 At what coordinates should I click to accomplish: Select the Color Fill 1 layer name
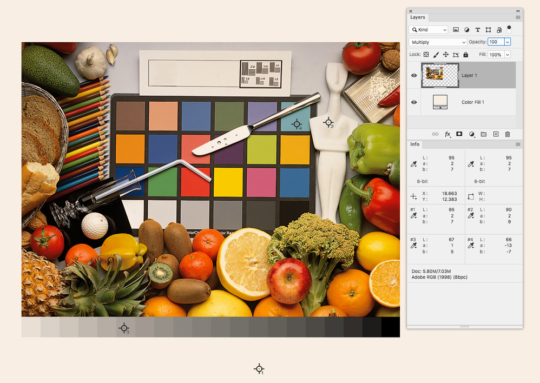473,102
